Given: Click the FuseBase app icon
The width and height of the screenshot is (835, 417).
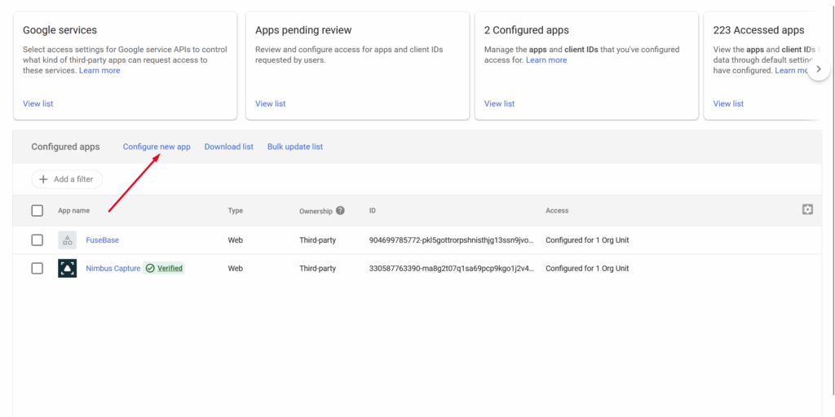Looking at the screenshot, I should pos(68,240).
